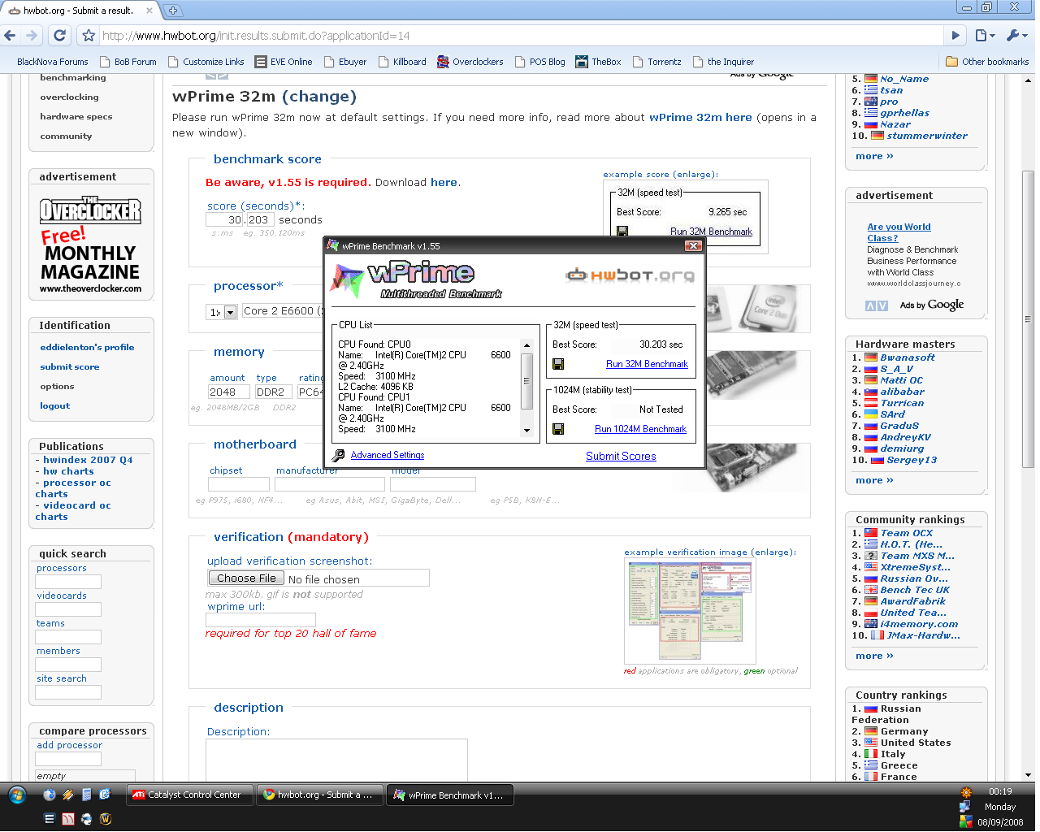Click Submit Scores in wPrime
This screenshot has width=1040, height=832.
(621, 456)
